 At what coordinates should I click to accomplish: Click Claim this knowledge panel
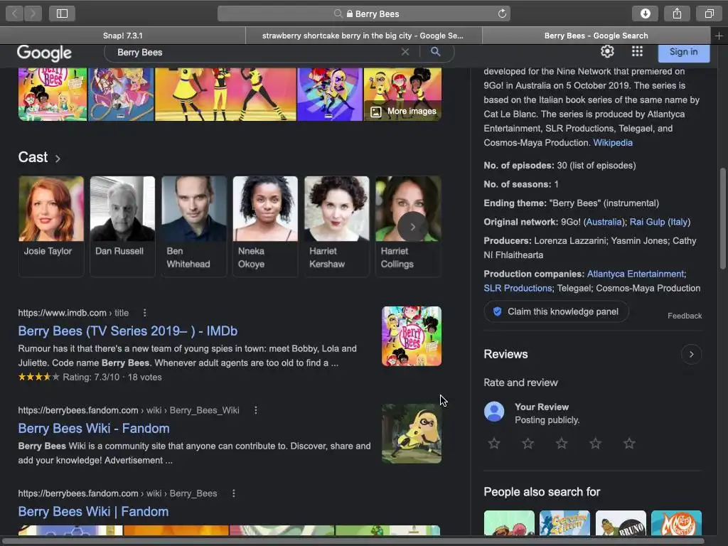[556, 311]
